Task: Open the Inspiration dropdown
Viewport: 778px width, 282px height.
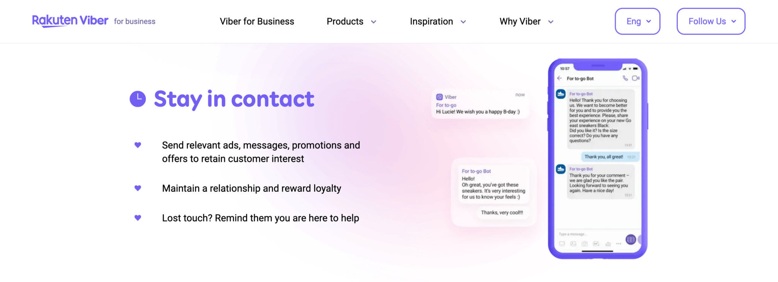Action: [438, 22]
